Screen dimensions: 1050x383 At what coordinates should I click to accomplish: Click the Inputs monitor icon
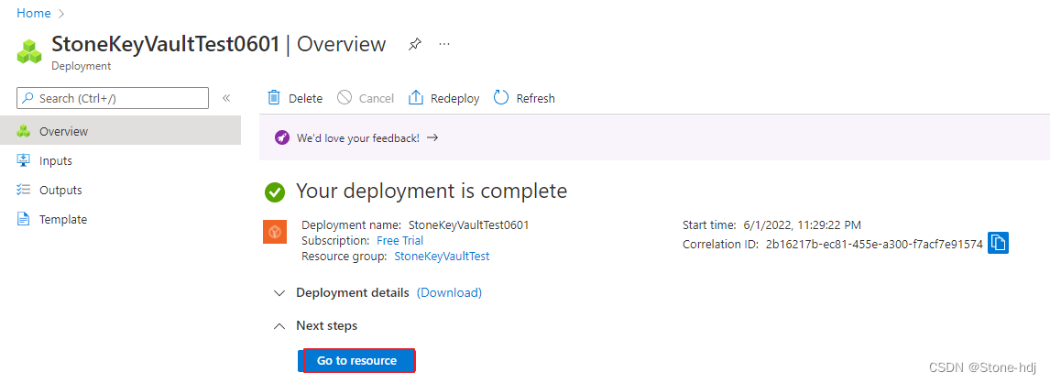pyautogui.click(x=24, y=160)
